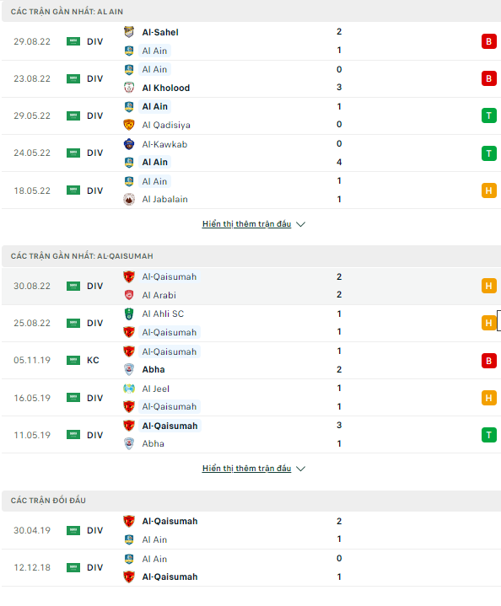Click the green T badge for Al Qadisiya match

coord(489,115)
